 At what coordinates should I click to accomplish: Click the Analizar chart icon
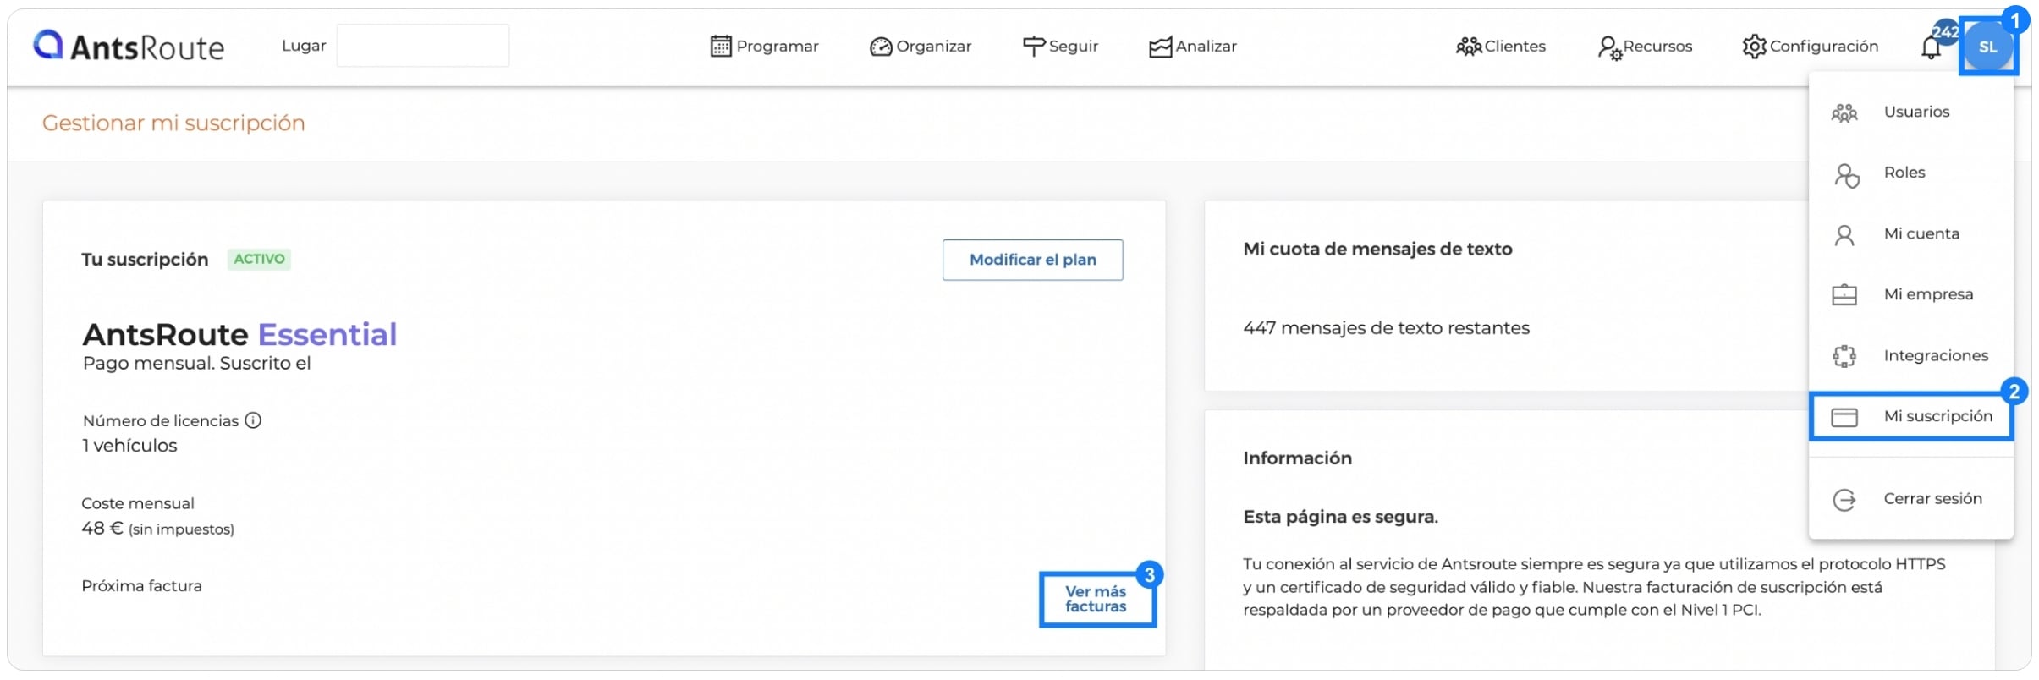tap(1161, 47)
